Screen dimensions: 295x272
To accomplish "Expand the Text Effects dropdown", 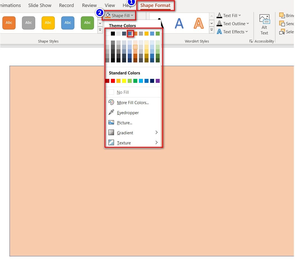I will [247, 32].
